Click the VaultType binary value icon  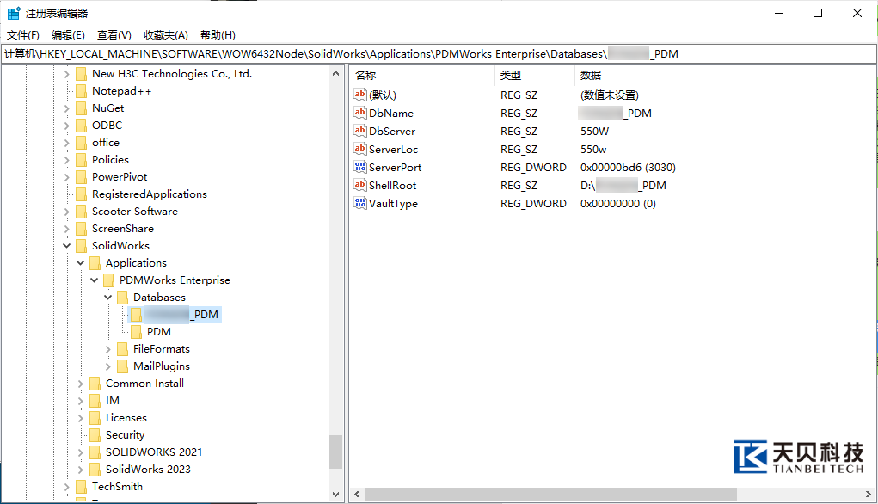point(360,203)
